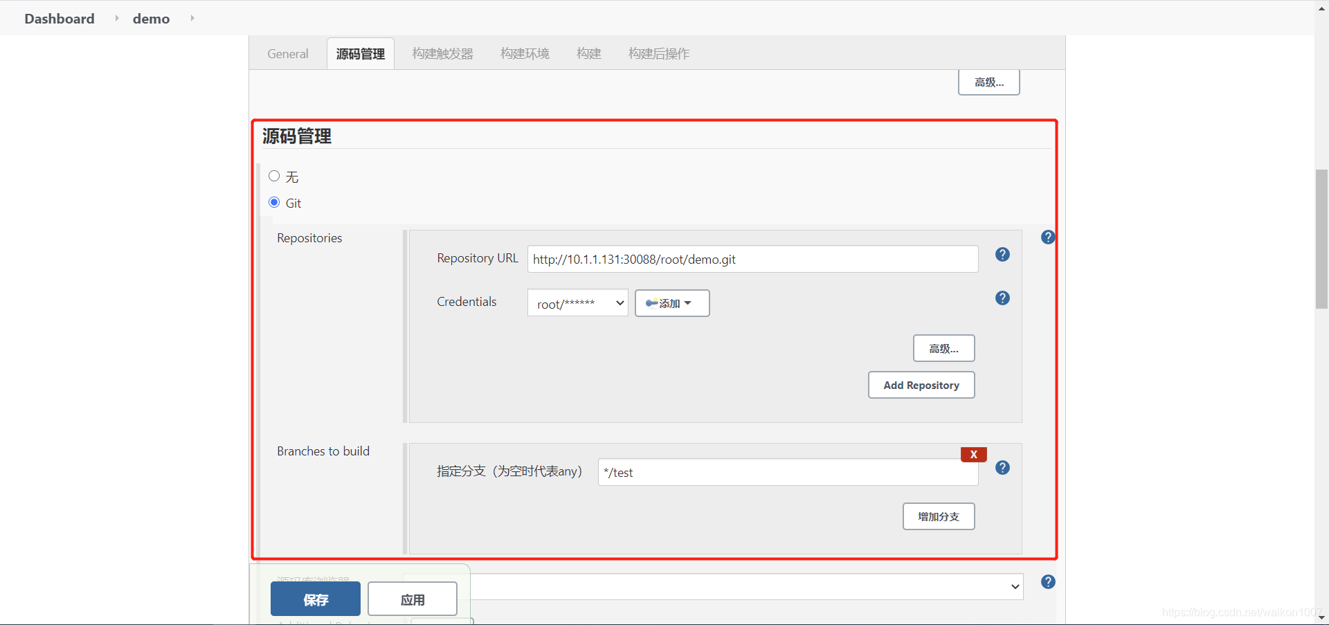Open help for branch specifier field

pos(1002,468)
